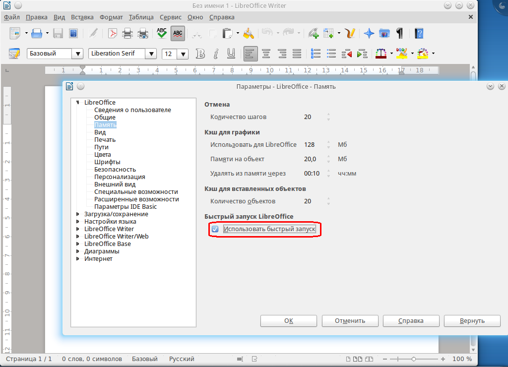Toggle automatic spell checking icon

click(178, 34)
